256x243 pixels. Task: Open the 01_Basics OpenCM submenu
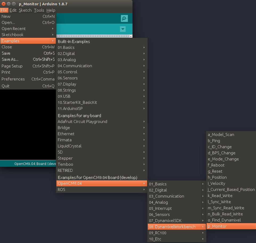[177, 184]
